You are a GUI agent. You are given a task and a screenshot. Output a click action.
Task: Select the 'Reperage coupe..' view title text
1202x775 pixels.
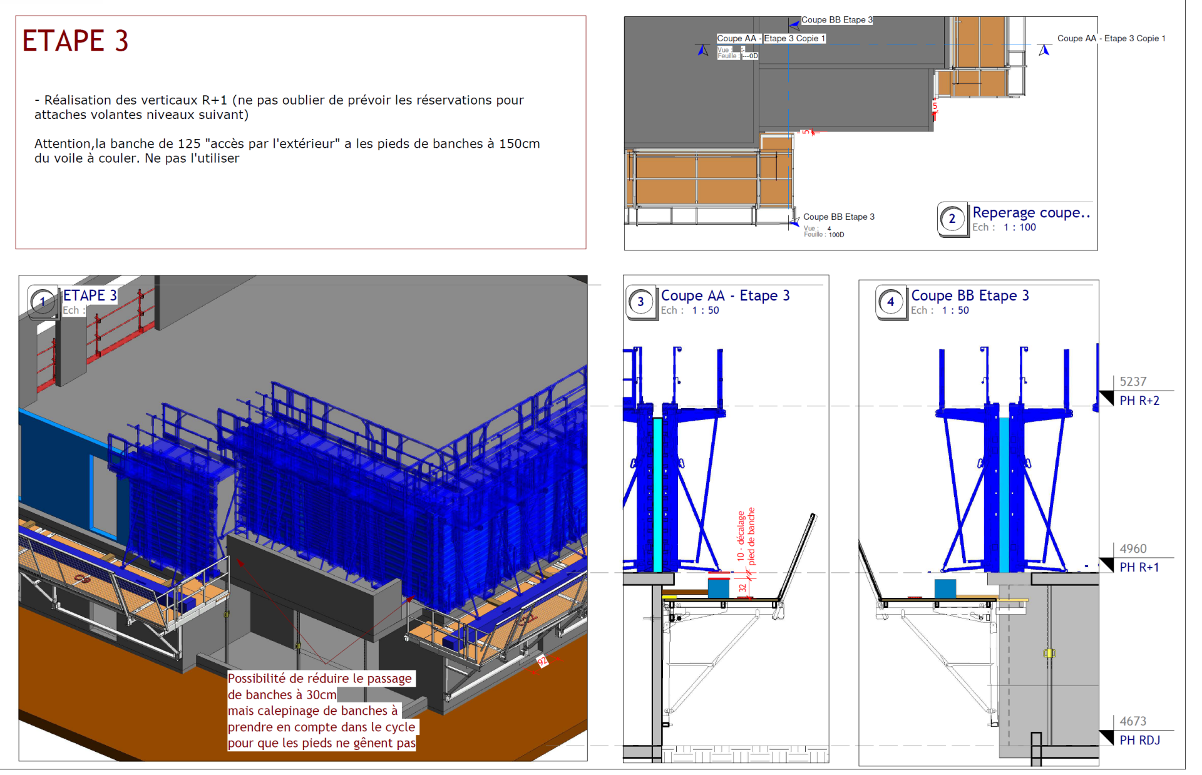point(1030,213)
